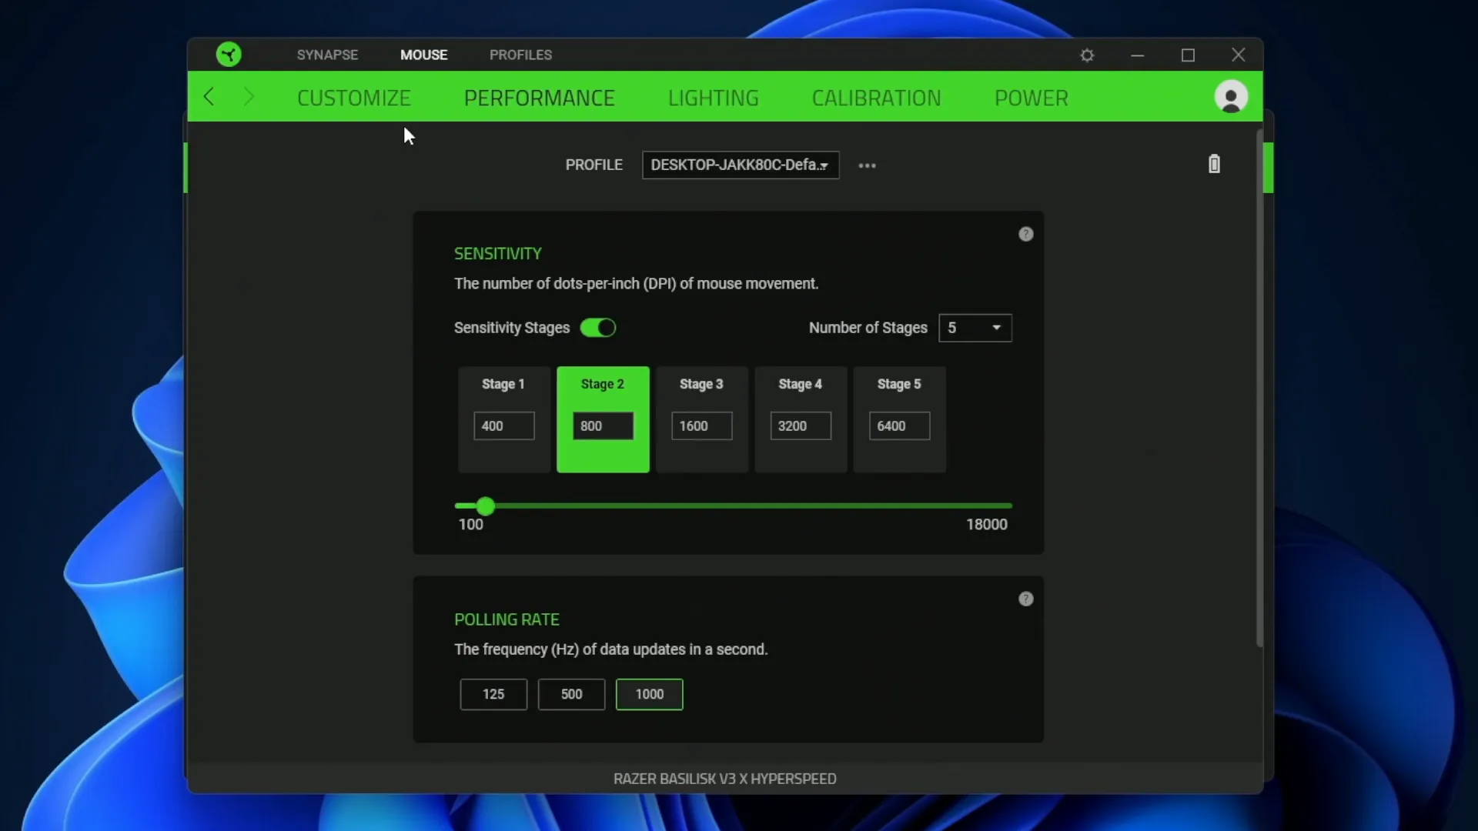Click the DPI slider track middle
1478x831 pixels.
(734, 506)
